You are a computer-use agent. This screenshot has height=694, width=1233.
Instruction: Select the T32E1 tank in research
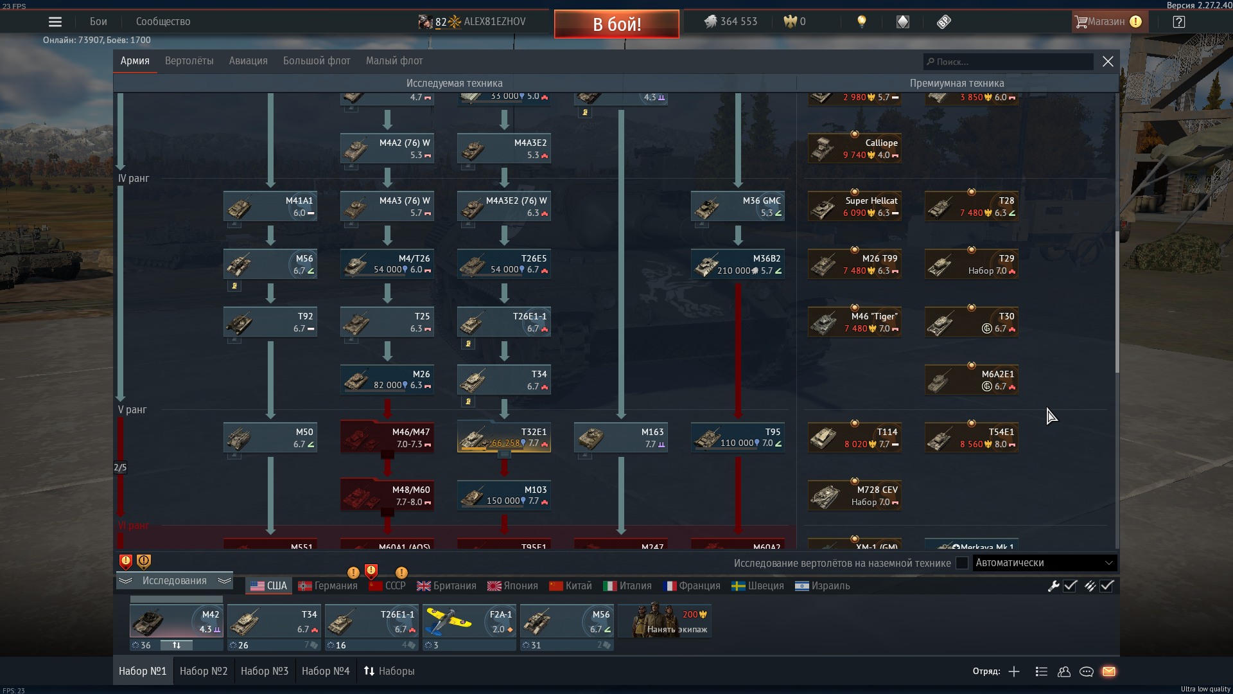[x=504, y=437]
